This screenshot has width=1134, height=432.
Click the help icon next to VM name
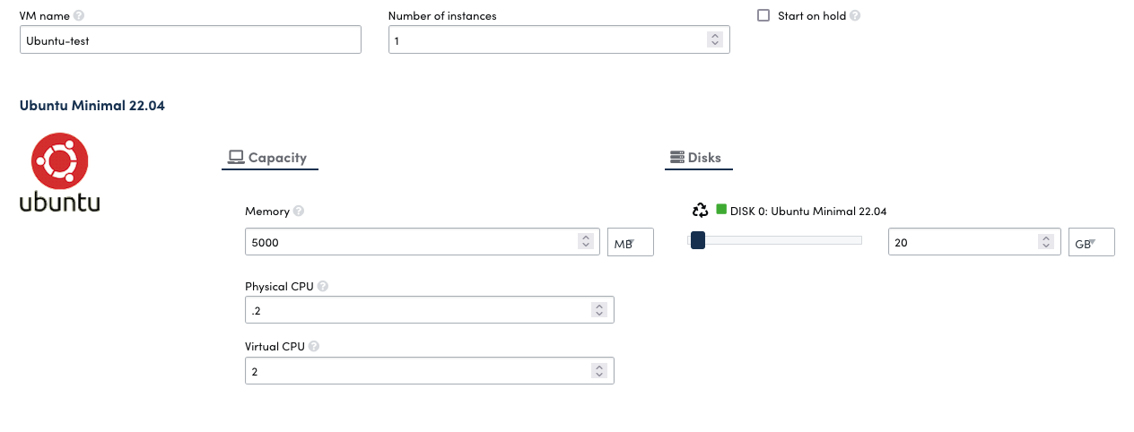point(79,16)
